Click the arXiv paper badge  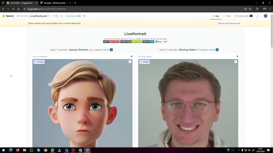111,42
